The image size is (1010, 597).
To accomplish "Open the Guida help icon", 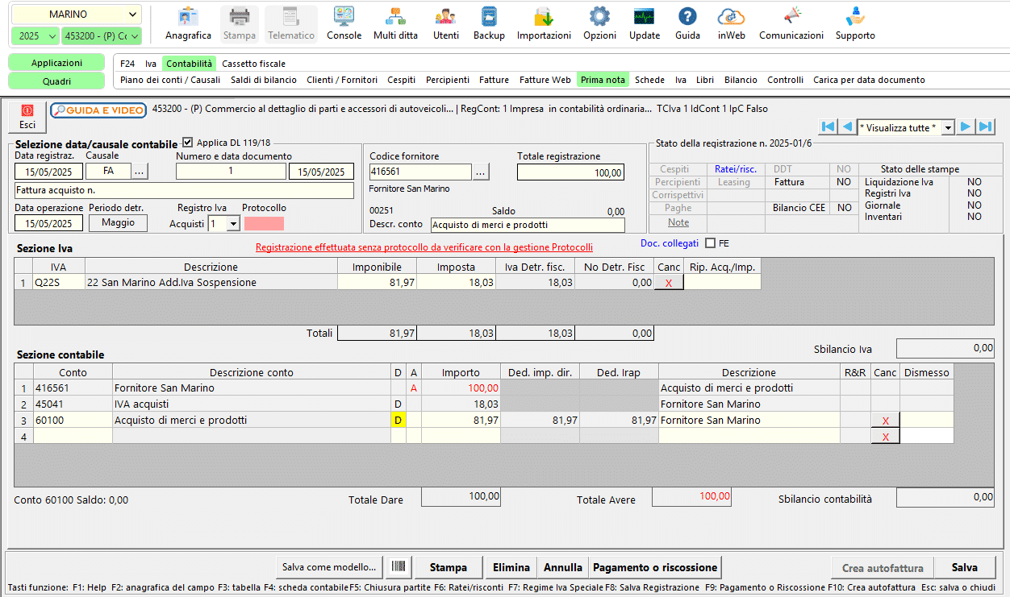I will [x=687, y=24].
